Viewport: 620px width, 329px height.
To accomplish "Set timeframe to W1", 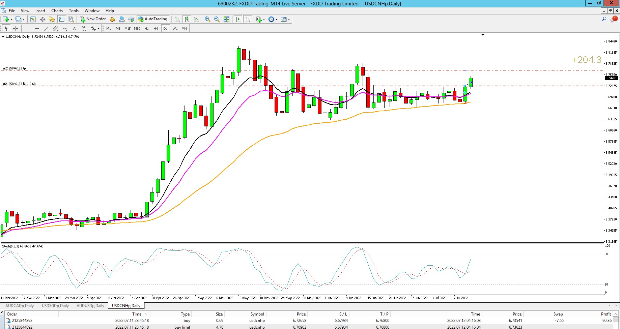I will [175, 28].
